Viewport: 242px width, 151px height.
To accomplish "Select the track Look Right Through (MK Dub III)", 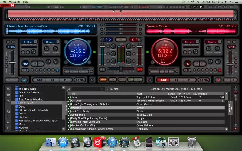I will click(146, 104).
